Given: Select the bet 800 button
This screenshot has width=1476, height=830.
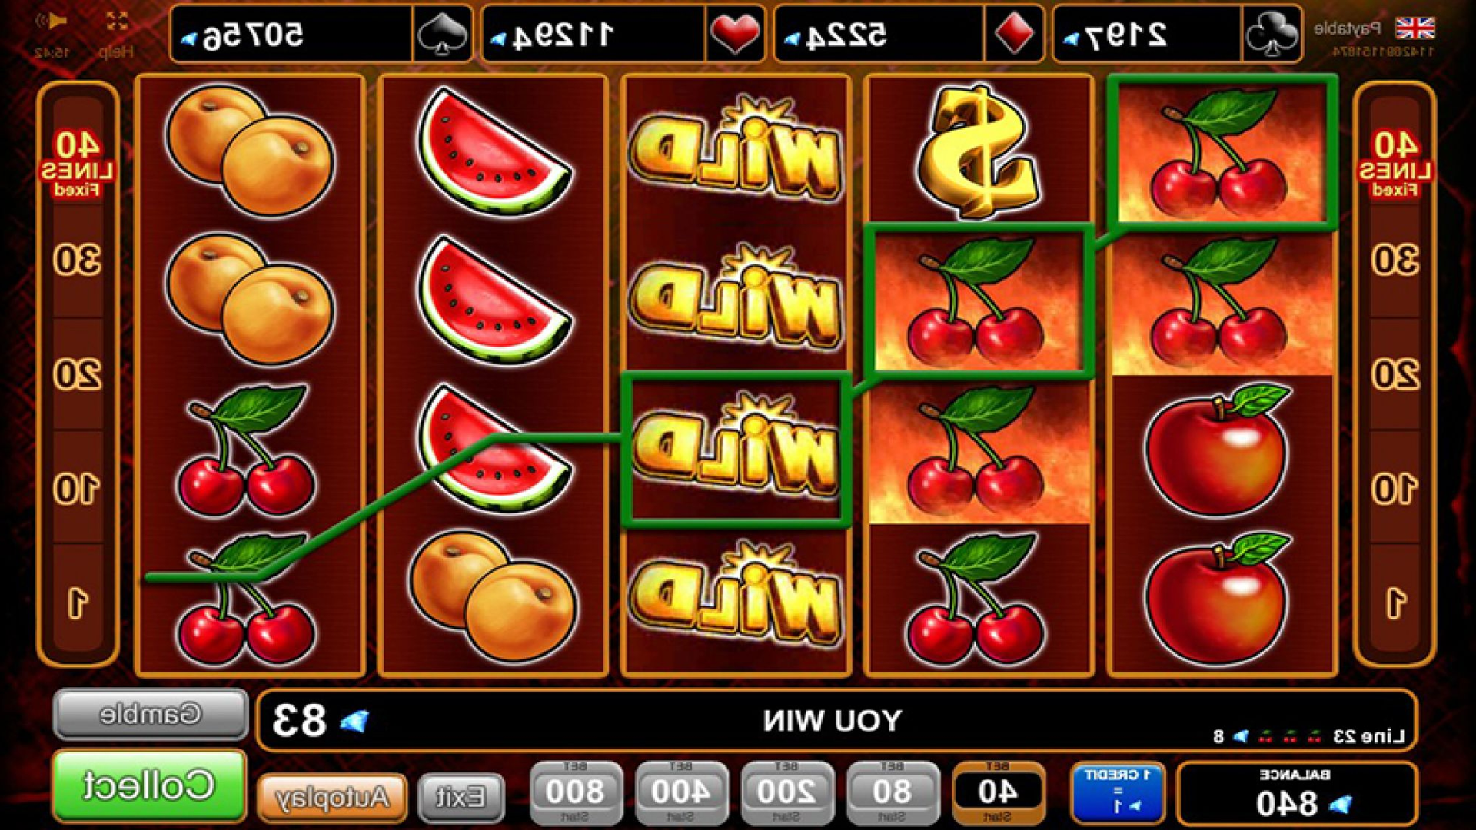Looking at the screenshot, I should [576, 793].
